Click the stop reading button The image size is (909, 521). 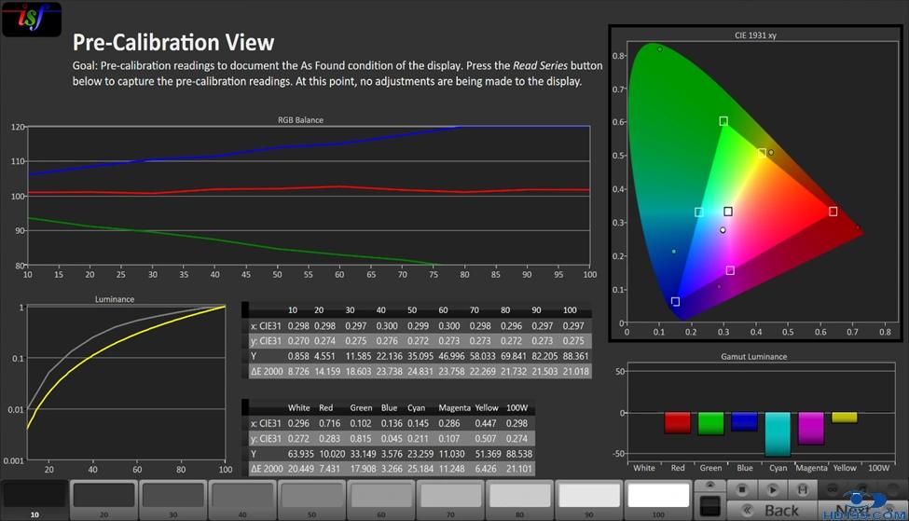pos(743,488)
